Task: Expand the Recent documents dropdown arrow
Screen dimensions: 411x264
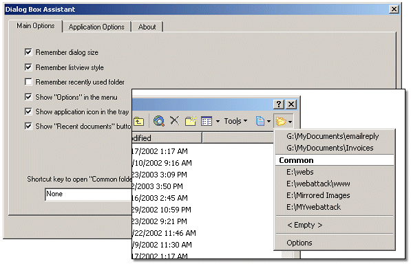Action: coord(268,122)
